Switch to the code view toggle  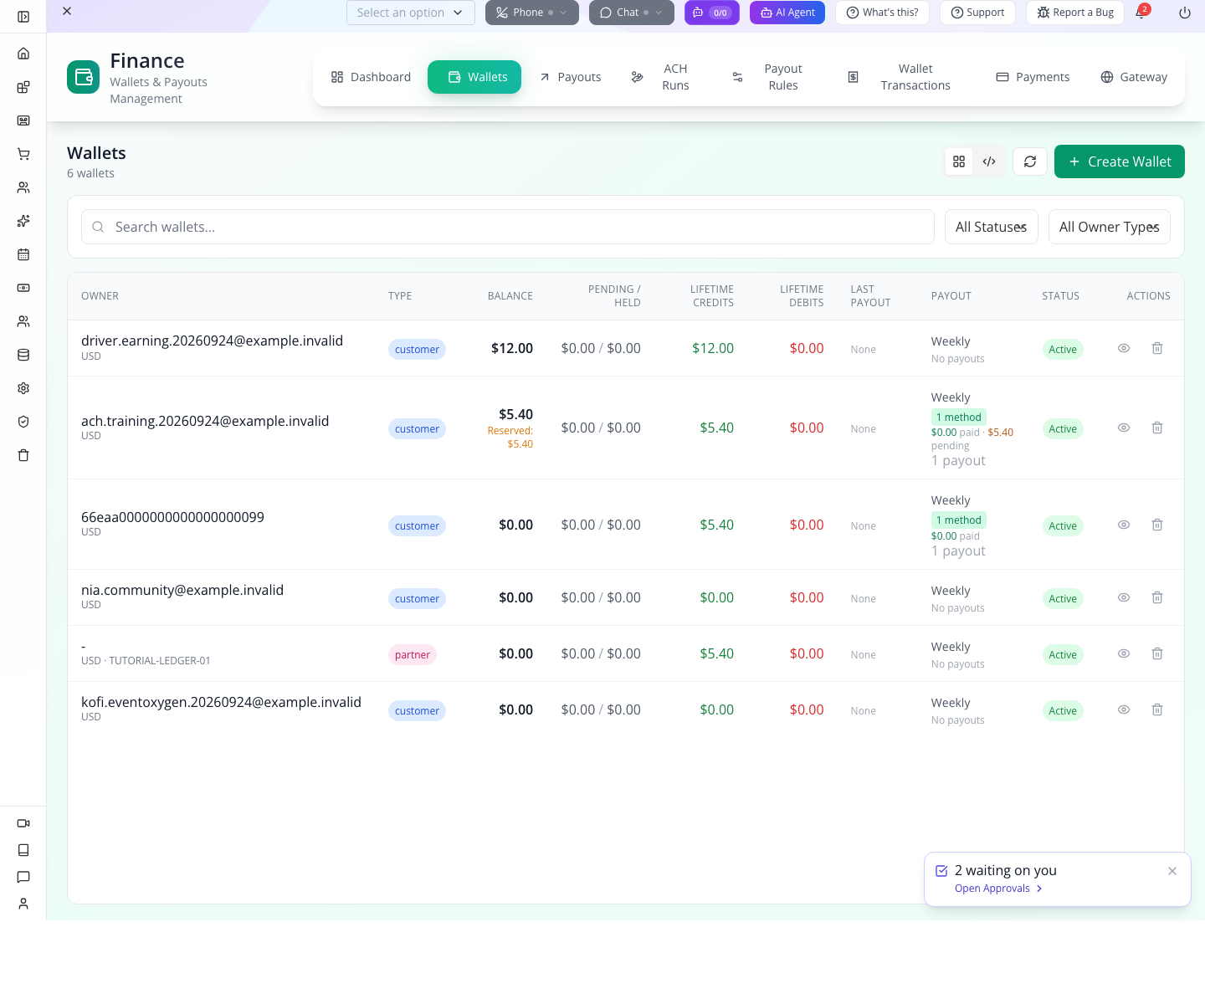989,161
